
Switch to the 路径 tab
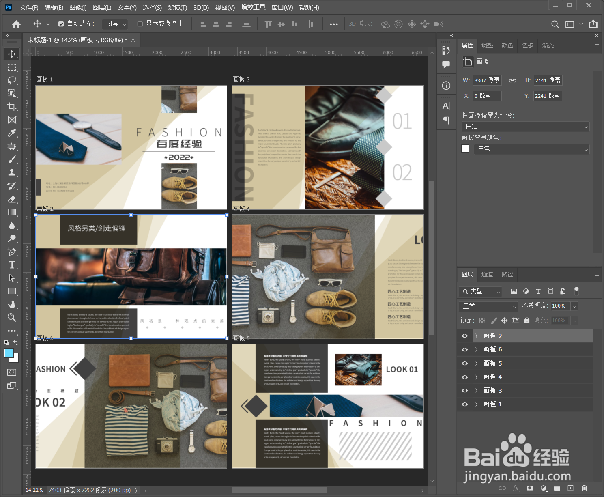coord(507,274)
